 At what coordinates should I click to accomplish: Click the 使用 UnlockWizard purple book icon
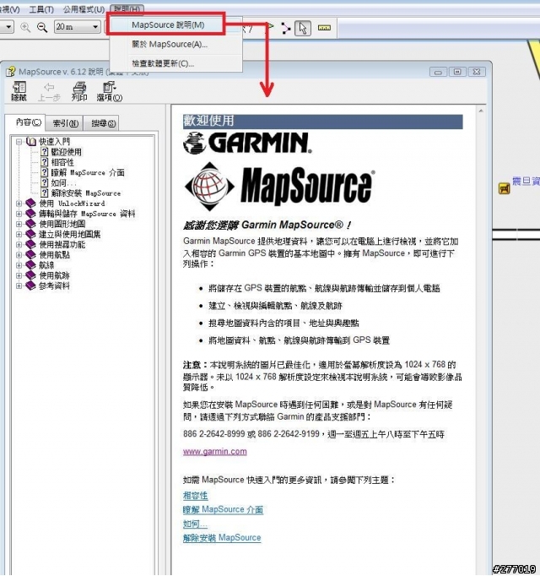coord(31,204)
